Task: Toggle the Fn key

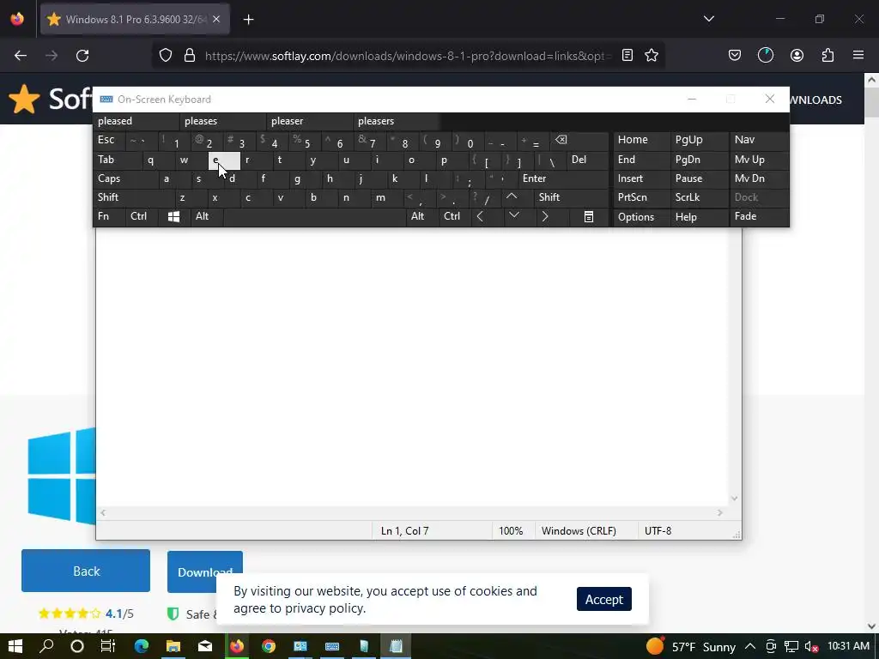Action: (109, 216)
